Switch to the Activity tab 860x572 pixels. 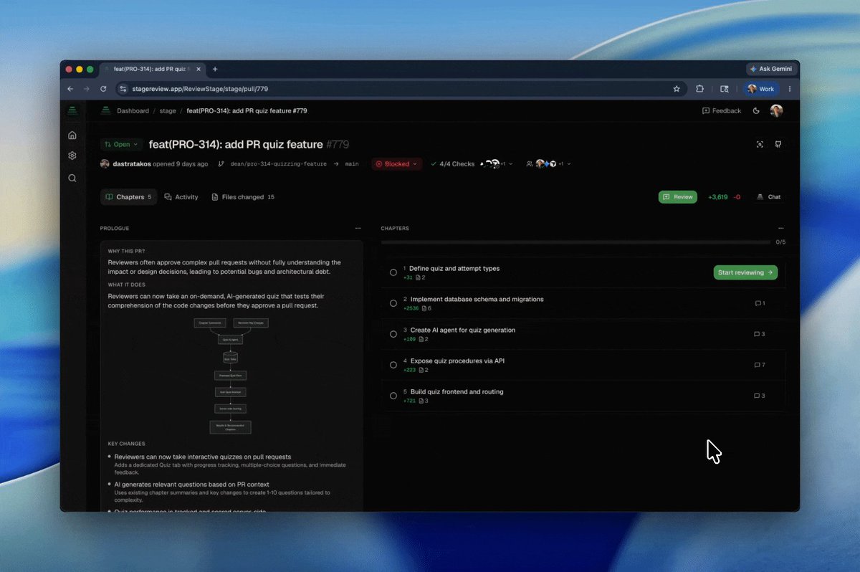point(181,197)
